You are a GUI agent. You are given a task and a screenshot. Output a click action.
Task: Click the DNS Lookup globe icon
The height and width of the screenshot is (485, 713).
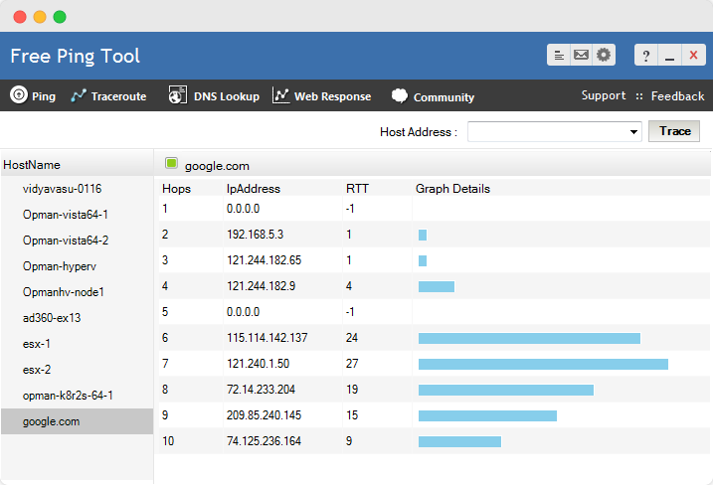point(178,95)
